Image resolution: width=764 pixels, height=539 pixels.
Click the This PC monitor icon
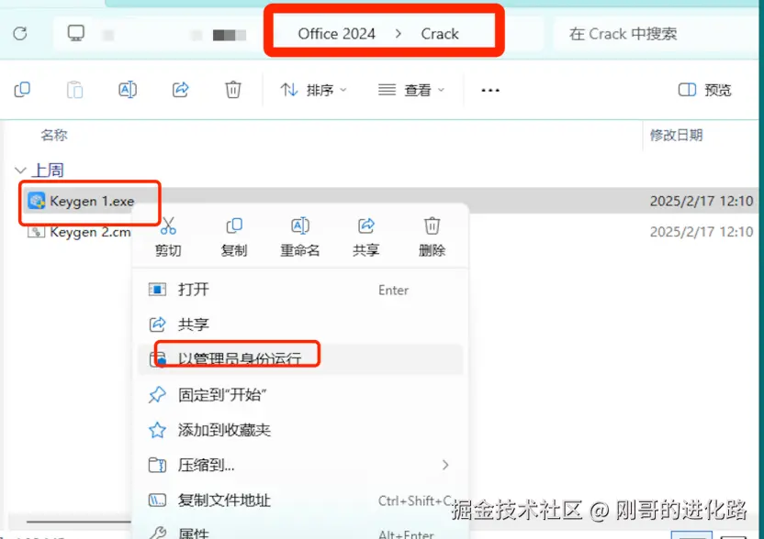point(76,33)
